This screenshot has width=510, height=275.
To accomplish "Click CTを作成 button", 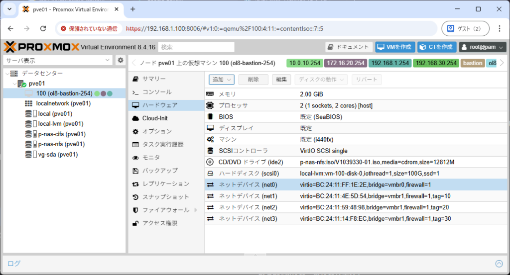I will 437,47.
